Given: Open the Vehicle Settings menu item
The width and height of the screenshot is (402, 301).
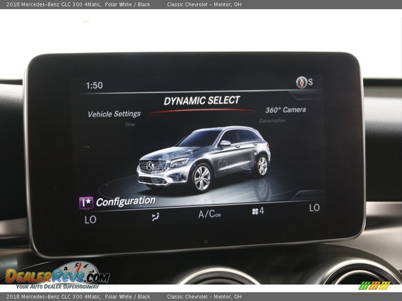Looking at the screenshot, I should pyautogui.click(x=114, y=114).
